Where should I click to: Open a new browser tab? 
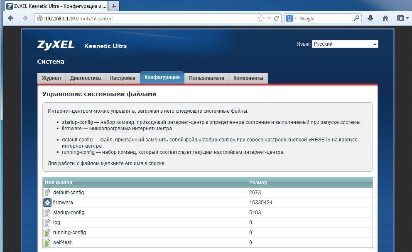(x=113, y=6)
